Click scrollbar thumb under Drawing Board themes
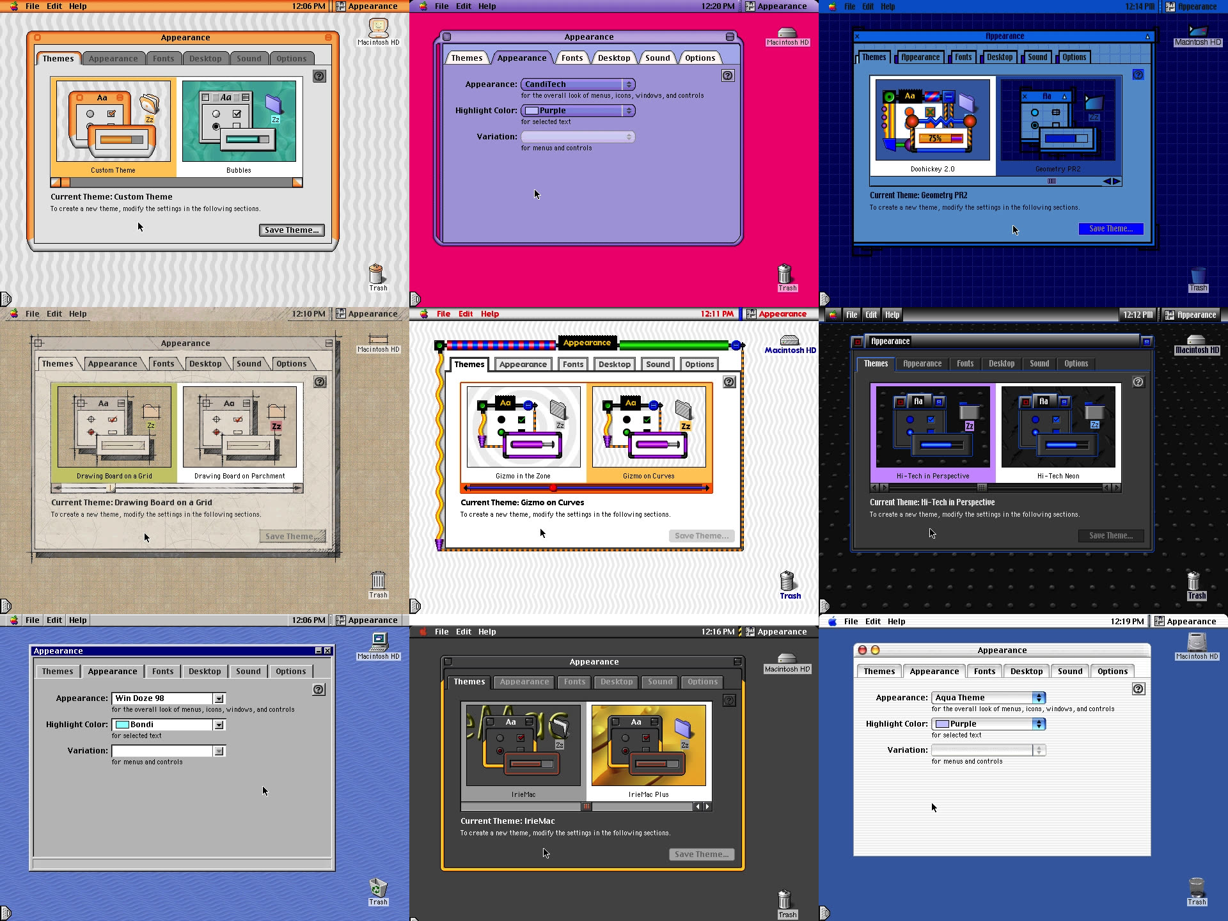 tap(111, 488)
